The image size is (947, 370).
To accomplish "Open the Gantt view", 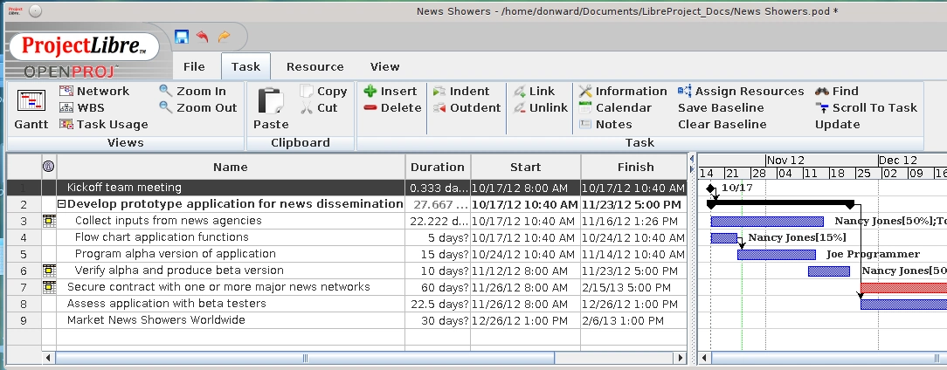I will (x=31, y=109).
